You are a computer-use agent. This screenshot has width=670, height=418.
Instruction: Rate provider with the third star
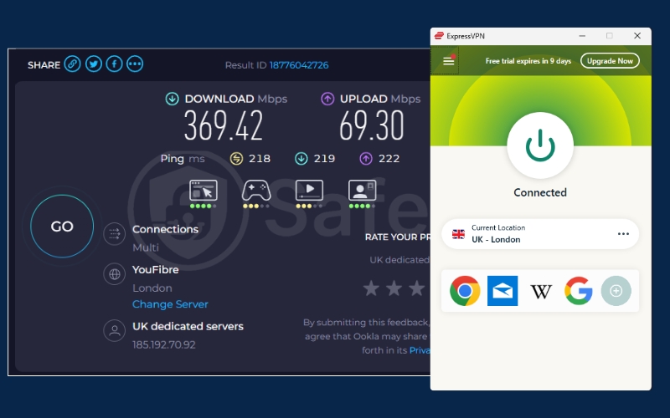coord(416,288)
